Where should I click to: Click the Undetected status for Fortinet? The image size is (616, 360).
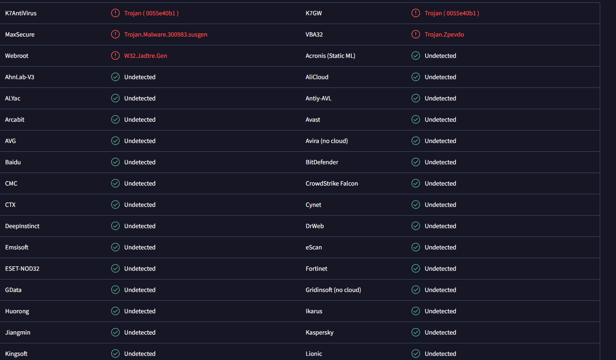[x=440, y=268]
